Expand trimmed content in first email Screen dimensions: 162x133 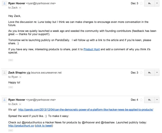click(x=11, y=60)
